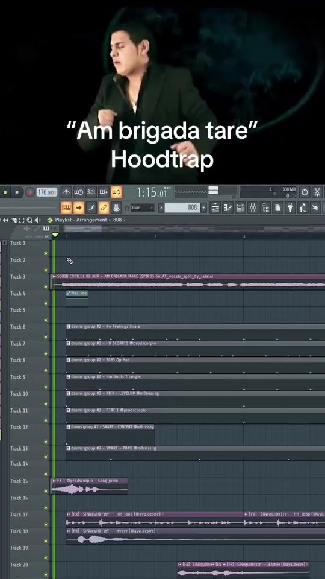325x579 pixels.
Task: Click the playlist zoom magnifier icon
Action: click(x=29, y=220)
